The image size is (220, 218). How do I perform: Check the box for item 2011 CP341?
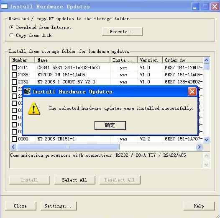click(x=14, y=67)
